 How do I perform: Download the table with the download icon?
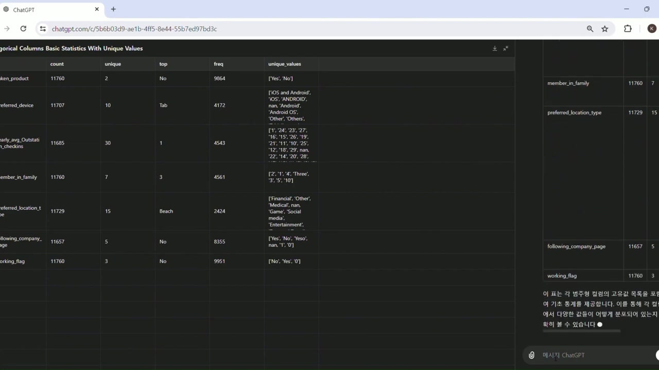click(495, 48)
